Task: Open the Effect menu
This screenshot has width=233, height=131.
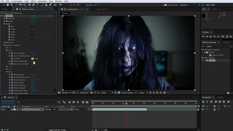Action: pos(33,1)
